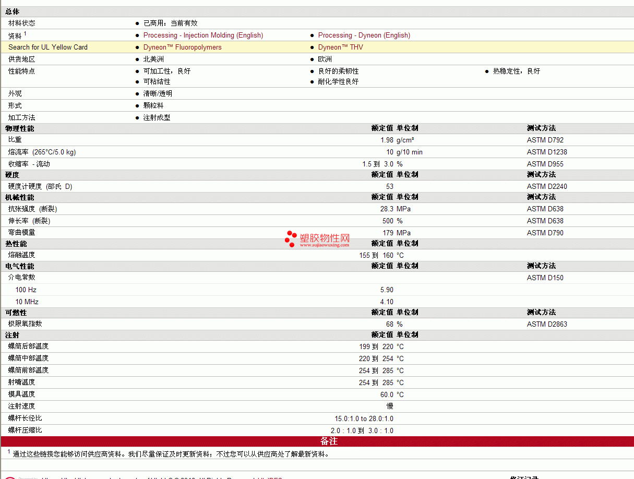Select '已商用: 当前有效' status text

point(171,23)
